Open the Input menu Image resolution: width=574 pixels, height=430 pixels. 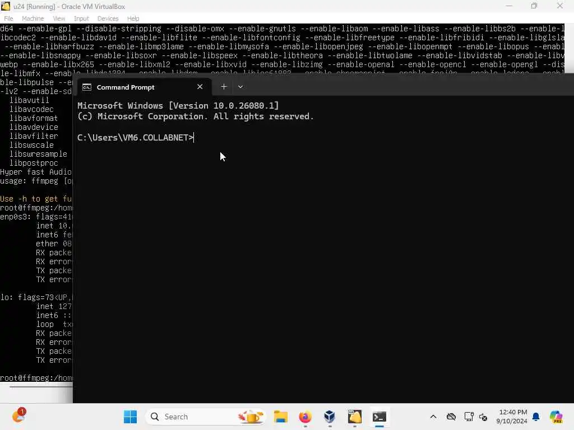click(x=81, y=18)
